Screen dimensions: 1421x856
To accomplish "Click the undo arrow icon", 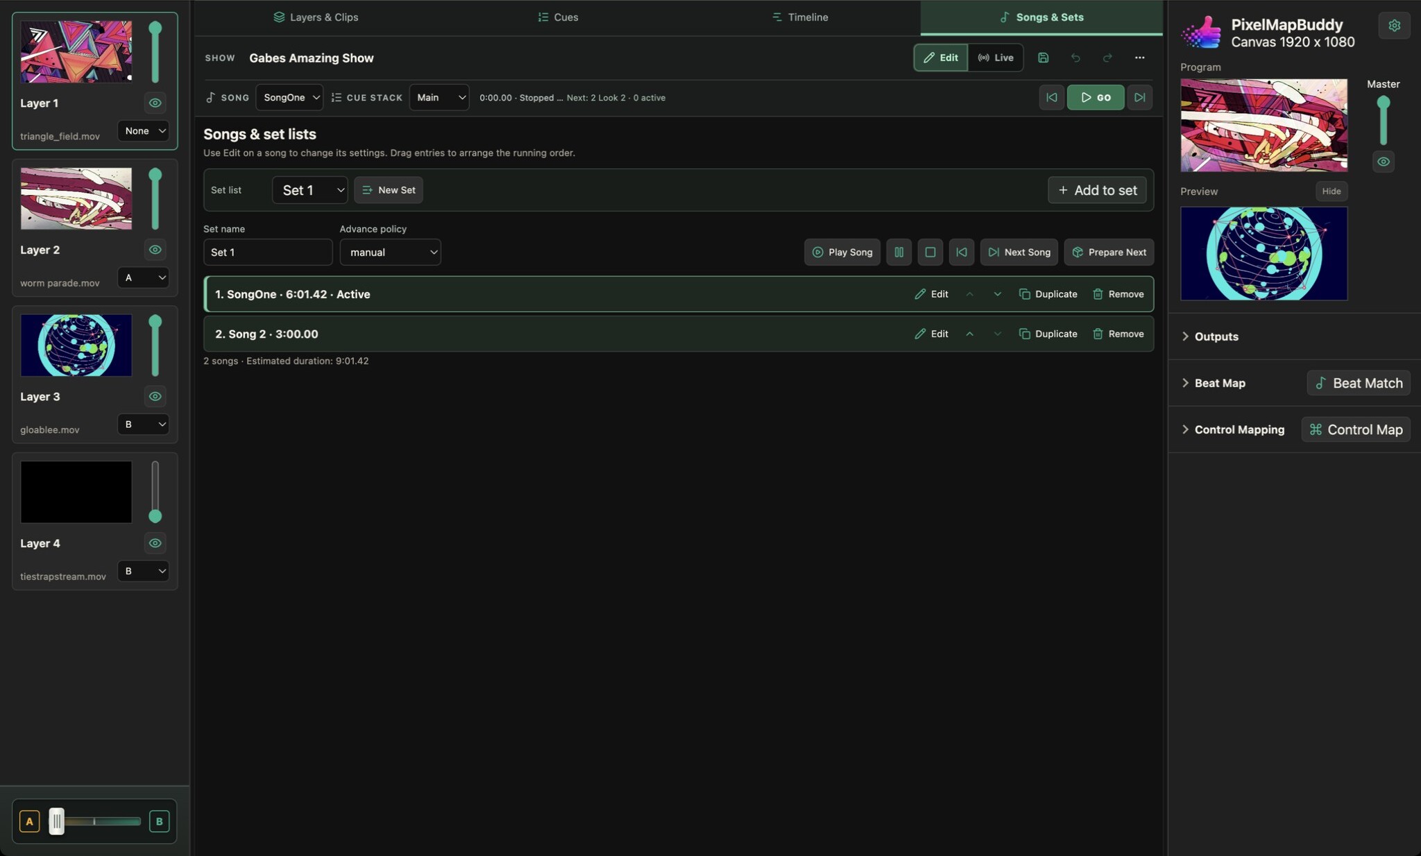I will pos(1075,58).
